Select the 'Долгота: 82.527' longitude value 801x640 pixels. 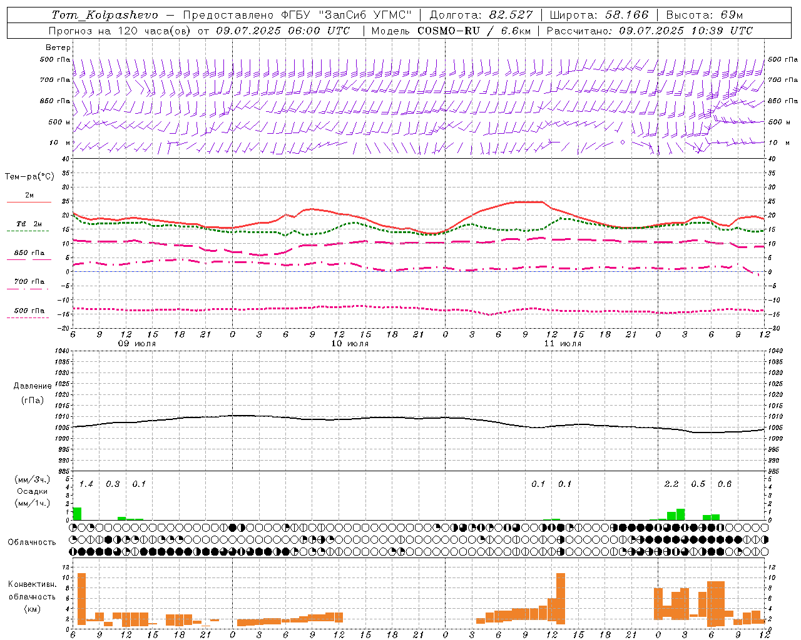[x=481, y=15]
